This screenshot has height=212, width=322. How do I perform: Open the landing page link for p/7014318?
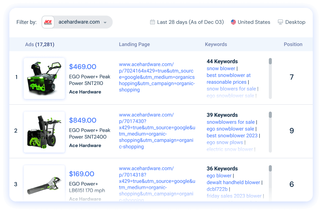[x=157, y=184]
